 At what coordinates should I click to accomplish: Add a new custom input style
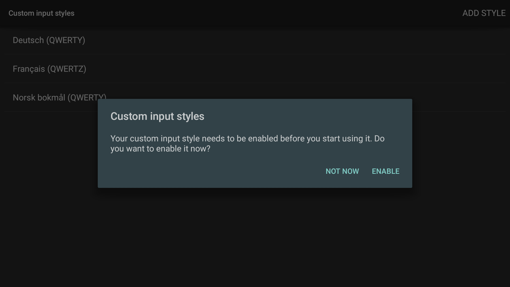(x=484, y=13)
